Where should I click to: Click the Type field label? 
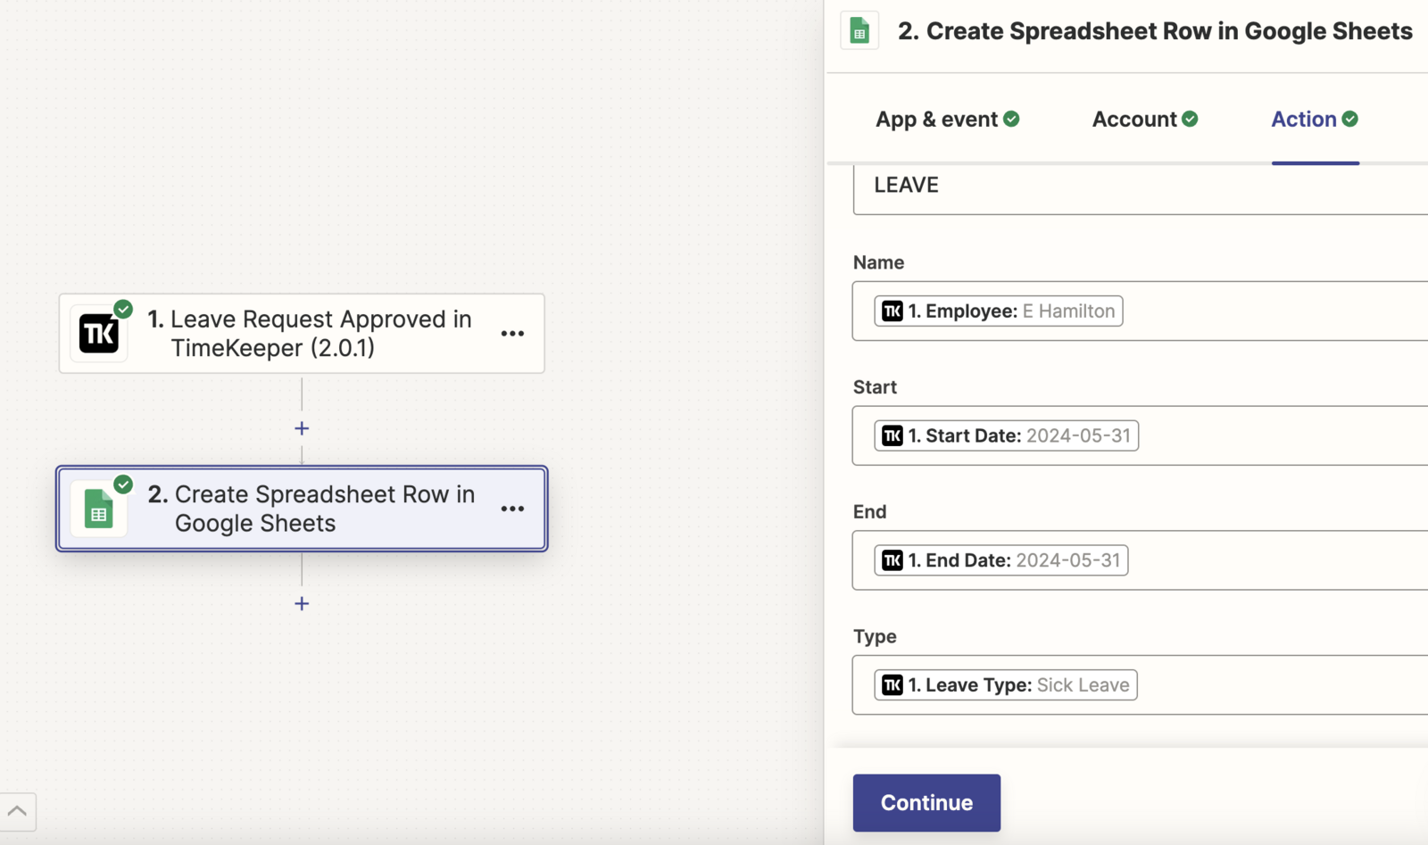[x=875, y=637]
